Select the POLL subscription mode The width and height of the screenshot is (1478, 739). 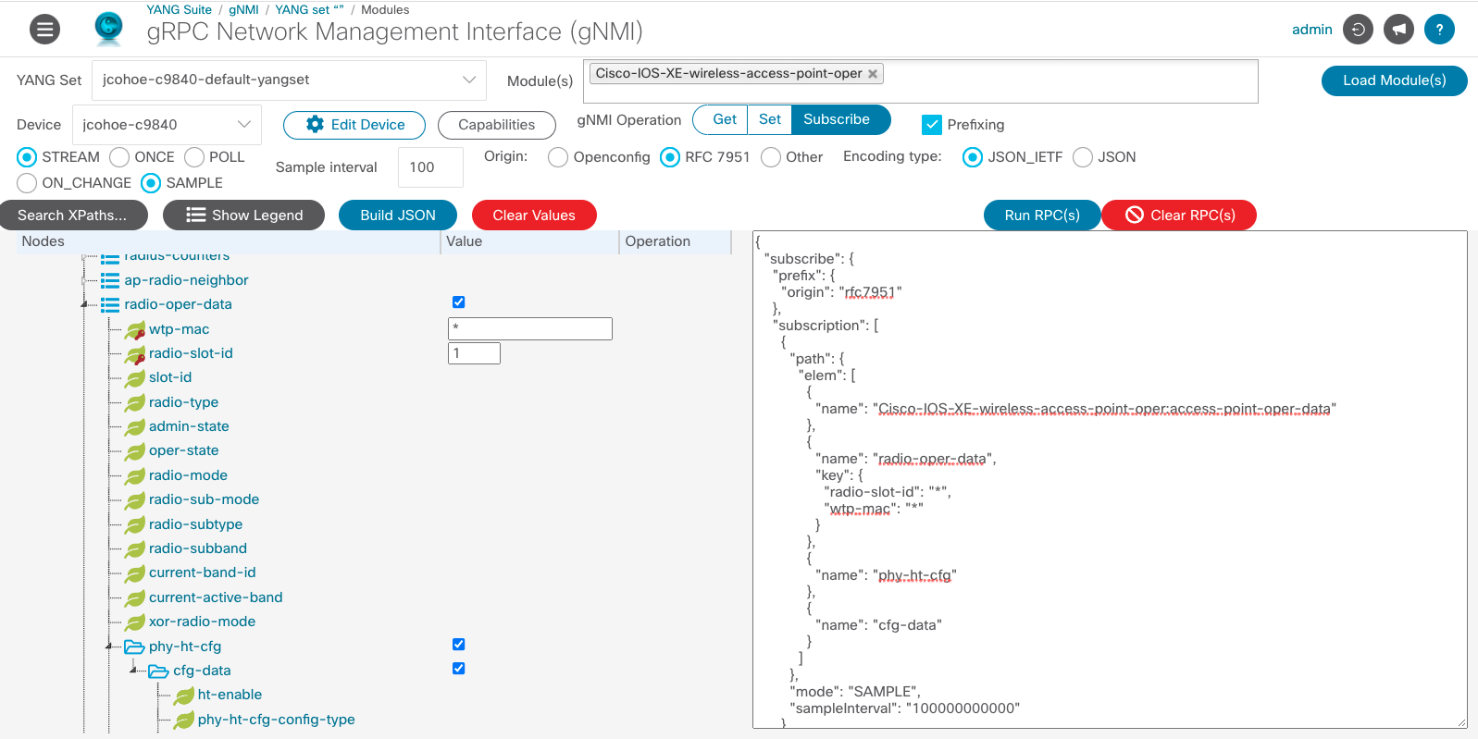point(194,157)
